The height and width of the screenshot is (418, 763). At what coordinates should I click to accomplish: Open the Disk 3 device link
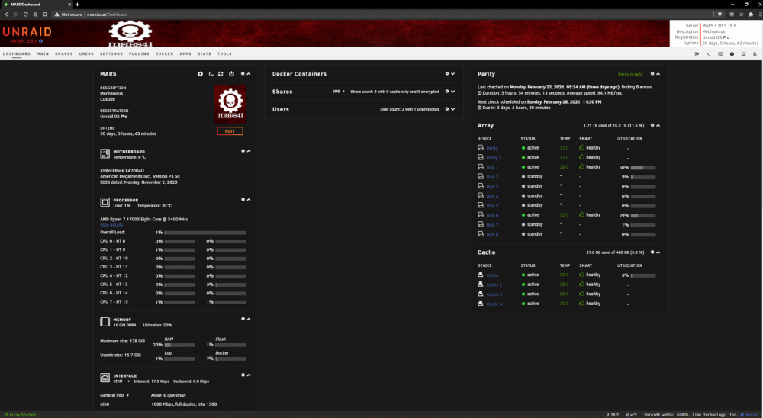[x=492, y=186]
